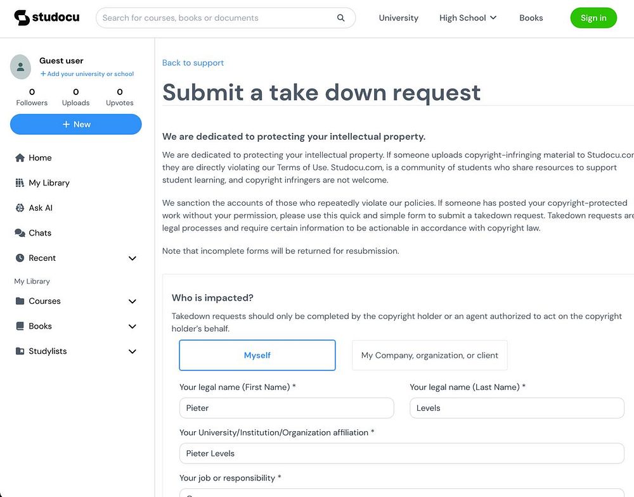Click the Last Name field containing Levels

point(517,408)
